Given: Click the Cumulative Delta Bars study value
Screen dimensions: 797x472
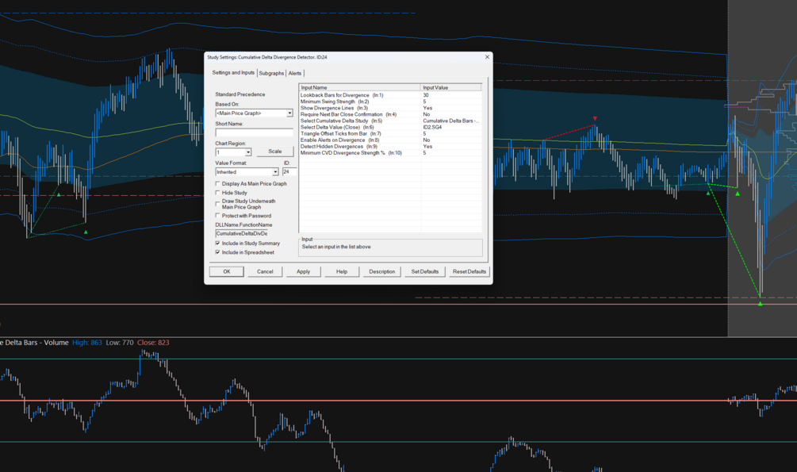Looking at the screenshot, I should pyautogui.click(x=451, y=121).
